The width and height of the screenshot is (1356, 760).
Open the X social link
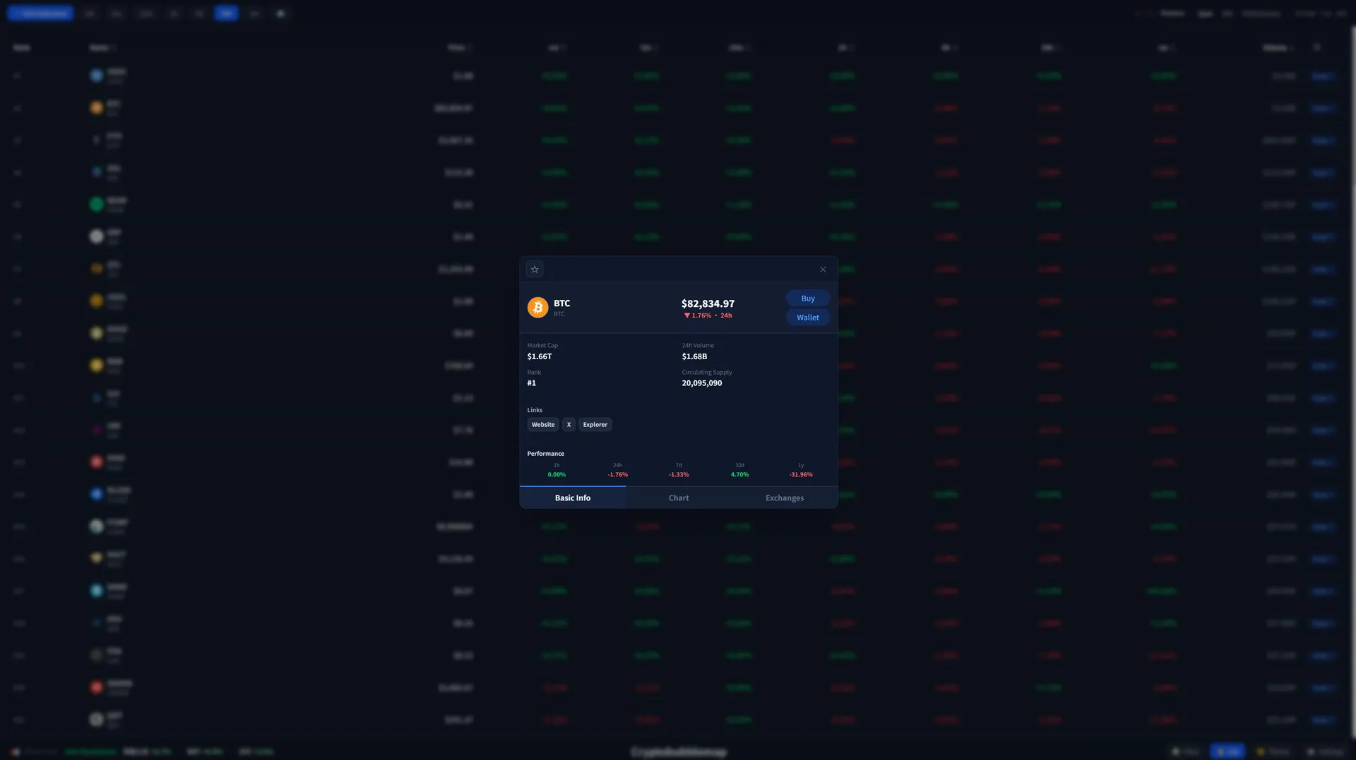569,425
